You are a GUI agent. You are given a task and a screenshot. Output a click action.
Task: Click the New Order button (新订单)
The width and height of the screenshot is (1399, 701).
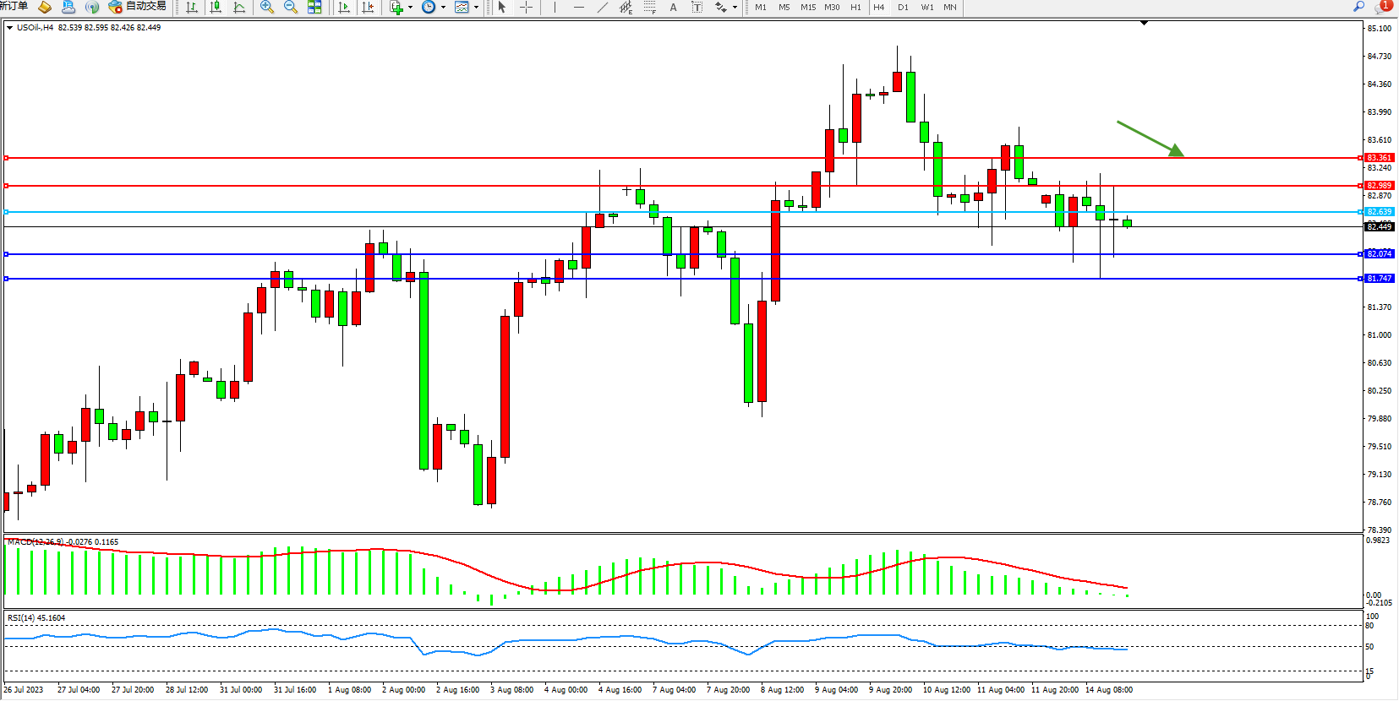[14, 7]
